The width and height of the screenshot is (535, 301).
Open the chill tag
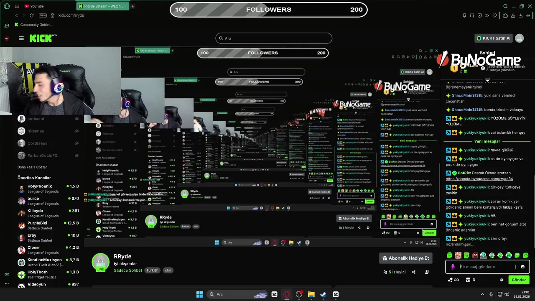(168, 270)
